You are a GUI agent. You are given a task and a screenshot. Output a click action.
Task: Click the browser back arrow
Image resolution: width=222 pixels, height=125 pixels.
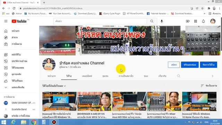3,8
